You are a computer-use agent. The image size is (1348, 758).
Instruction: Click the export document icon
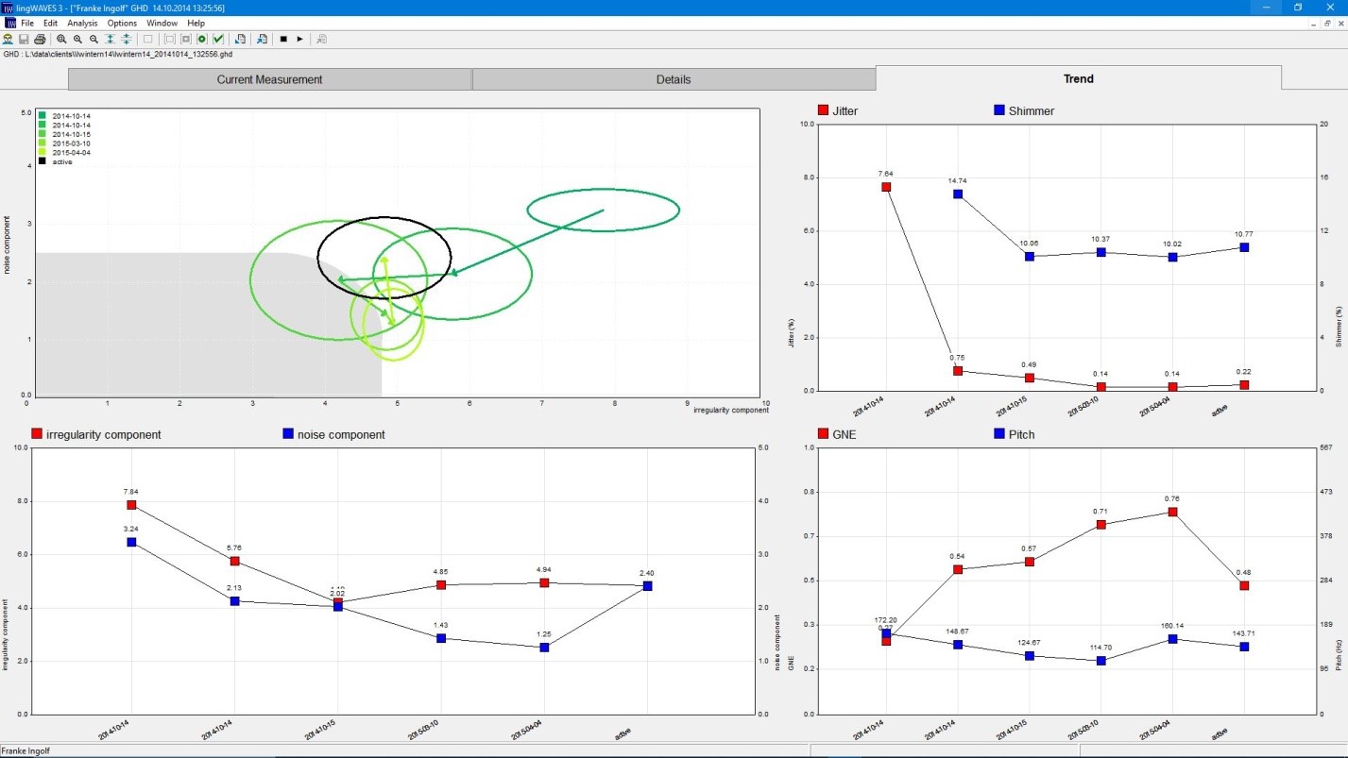point(240,39)
